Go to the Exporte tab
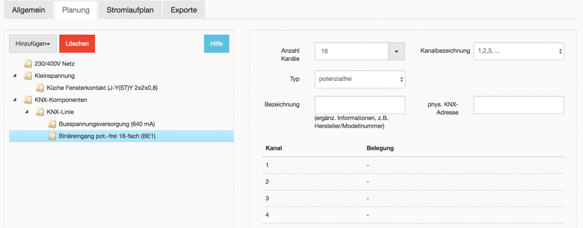Screen dimensions: 583x228 pos(184,10)
